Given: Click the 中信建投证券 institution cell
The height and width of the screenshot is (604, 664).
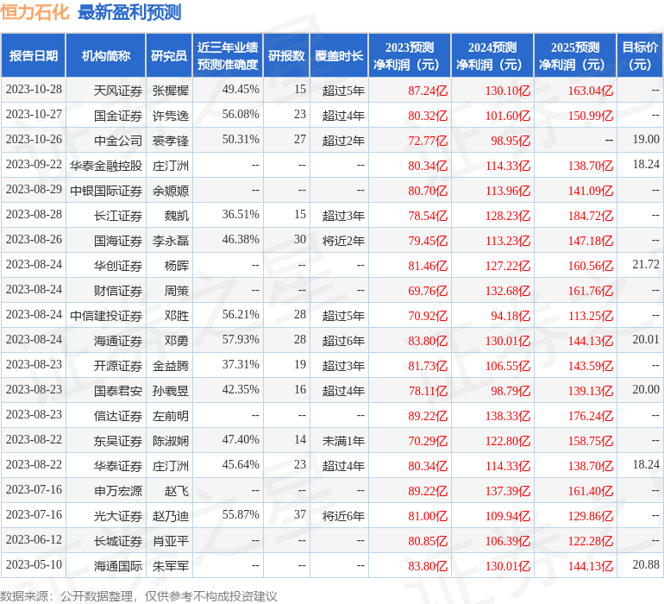Looking at the screenshot, I should pyautogui.click(x=106, y=315).
